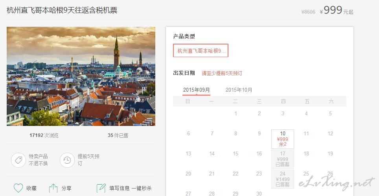Click the clock icon for 提前5天预订

pyautogui.click(x=67, y=160)
